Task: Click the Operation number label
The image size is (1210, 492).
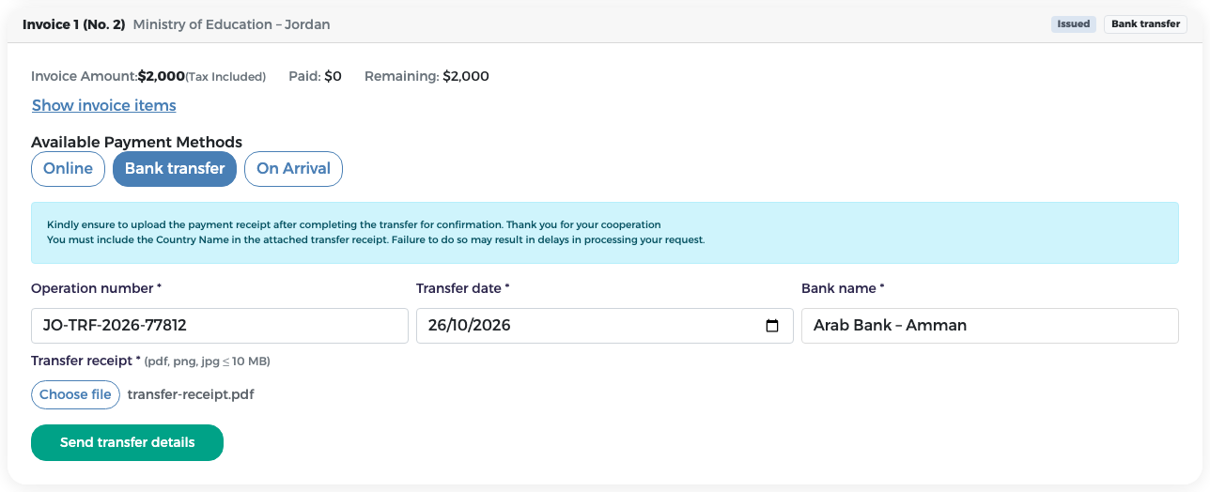Action: [x=96, y=288]
